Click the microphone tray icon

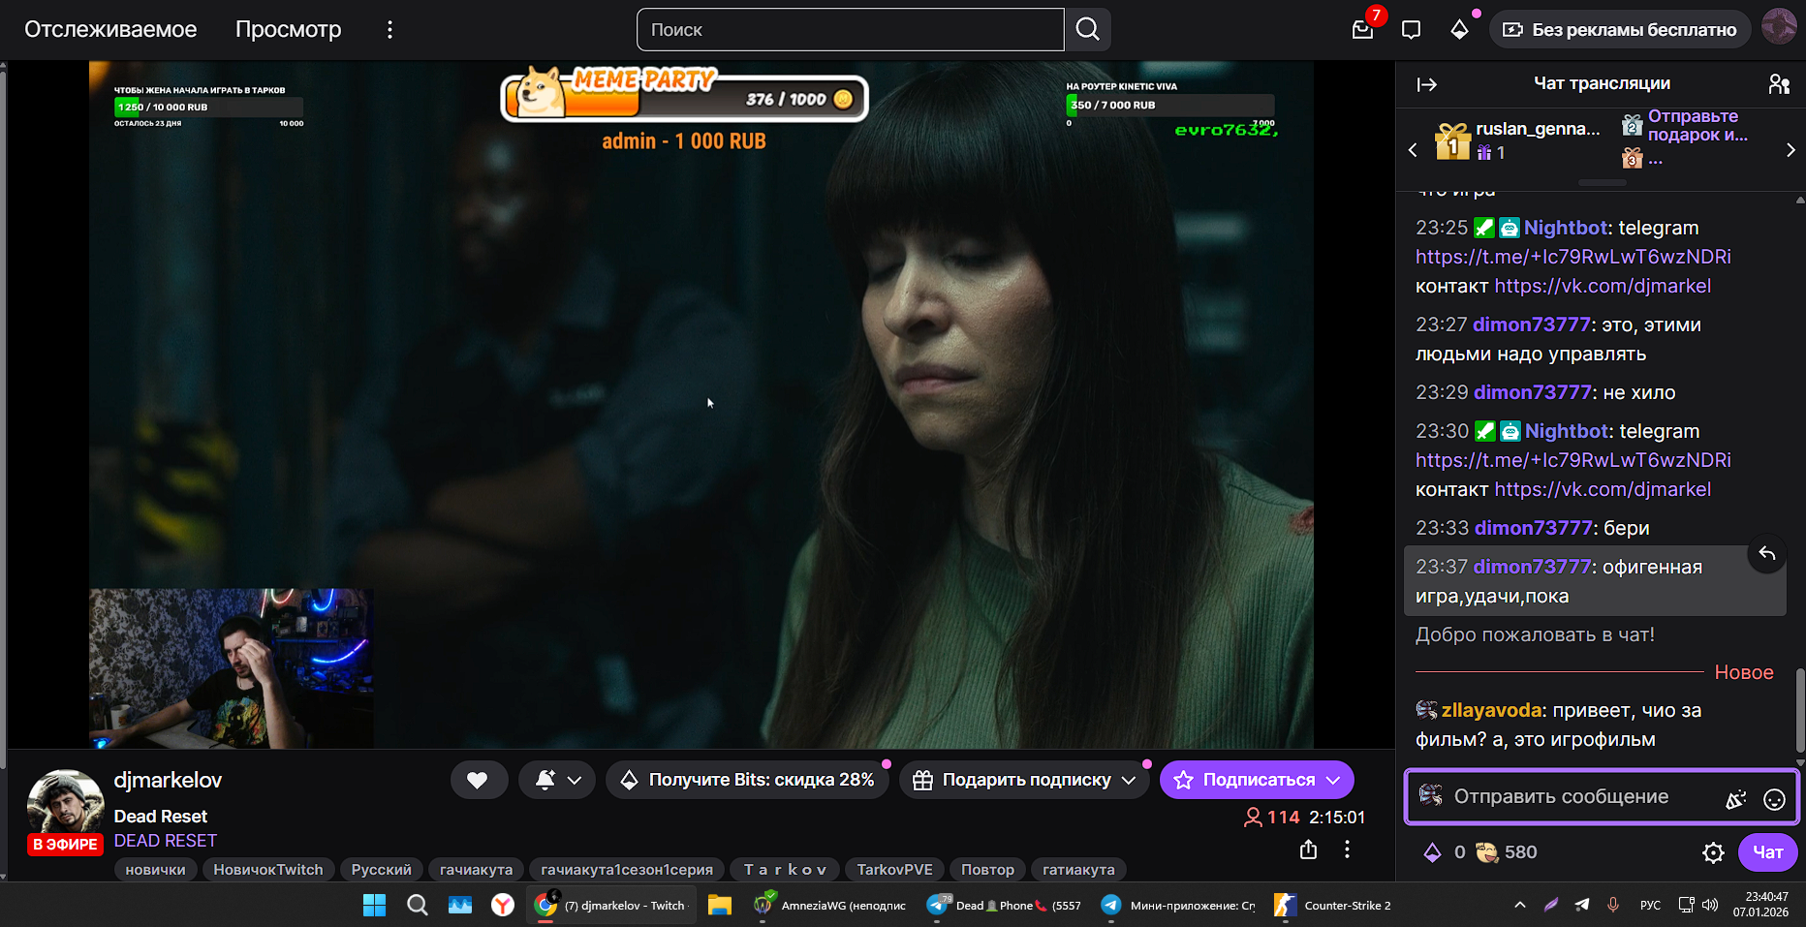point(1613,905)
